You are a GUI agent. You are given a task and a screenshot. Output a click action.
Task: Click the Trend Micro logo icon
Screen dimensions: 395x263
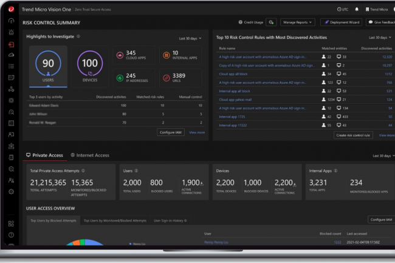[x=12, y=10]
